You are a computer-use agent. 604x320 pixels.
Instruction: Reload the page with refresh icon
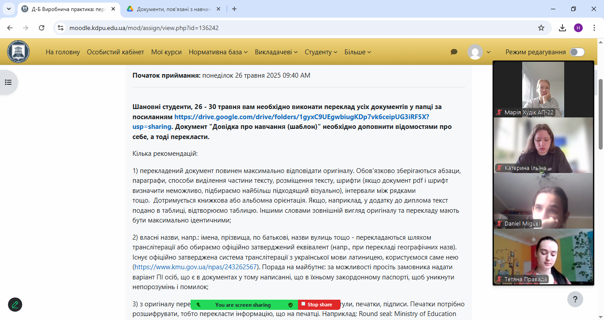(42, 28)
